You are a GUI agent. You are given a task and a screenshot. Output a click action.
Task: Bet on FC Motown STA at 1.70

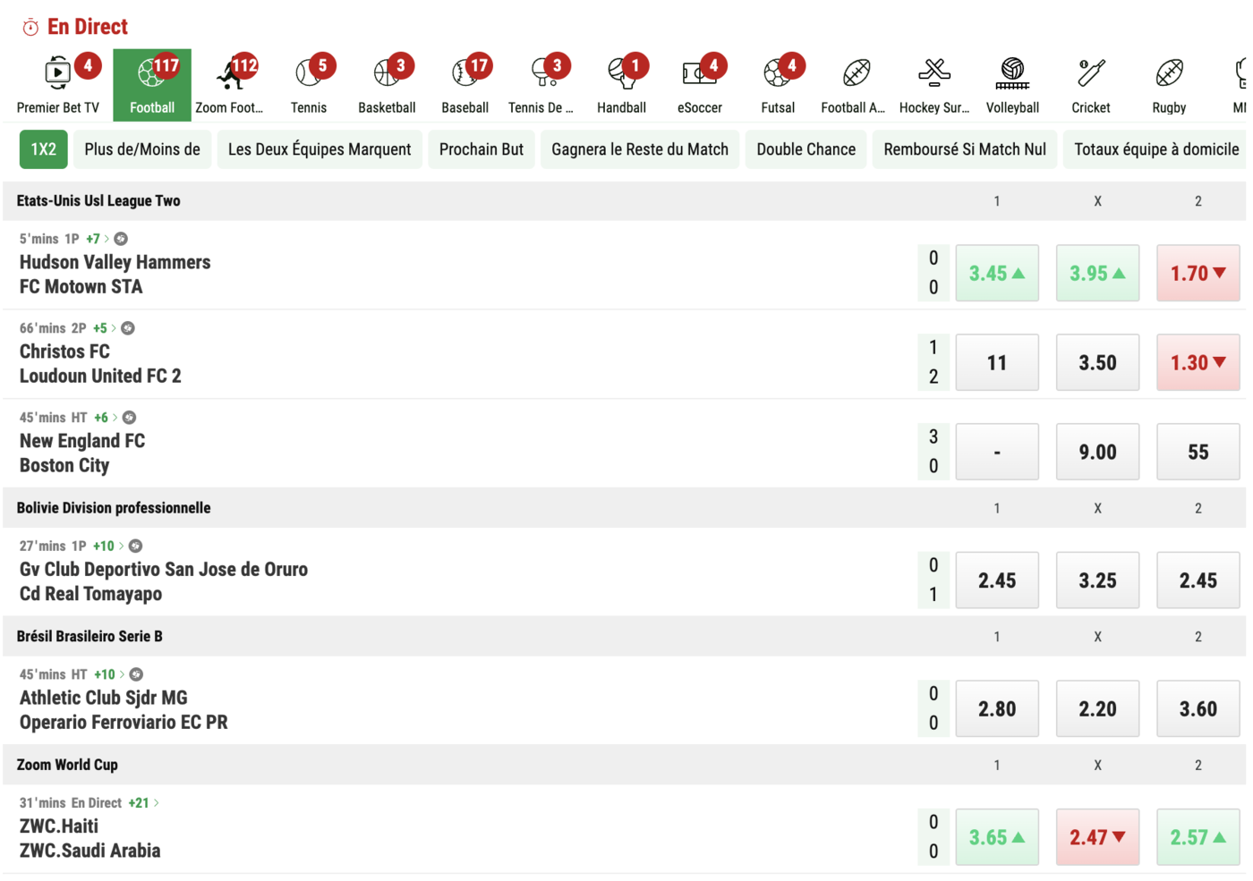tap(1198, 273)
